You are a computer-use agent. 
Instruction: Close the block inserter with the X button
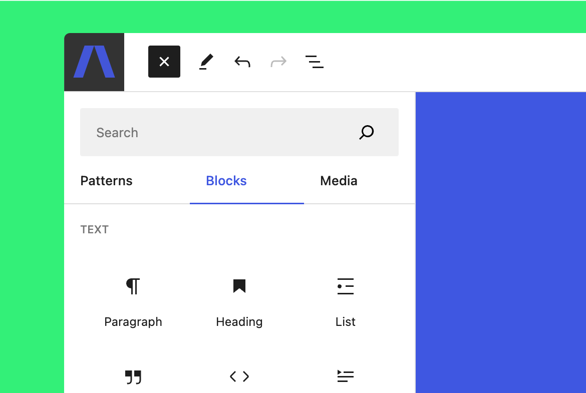point(164,62)
